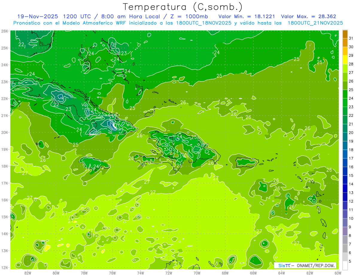Click the bright yellow swatch between 28 and 29

tap(345, 59)
